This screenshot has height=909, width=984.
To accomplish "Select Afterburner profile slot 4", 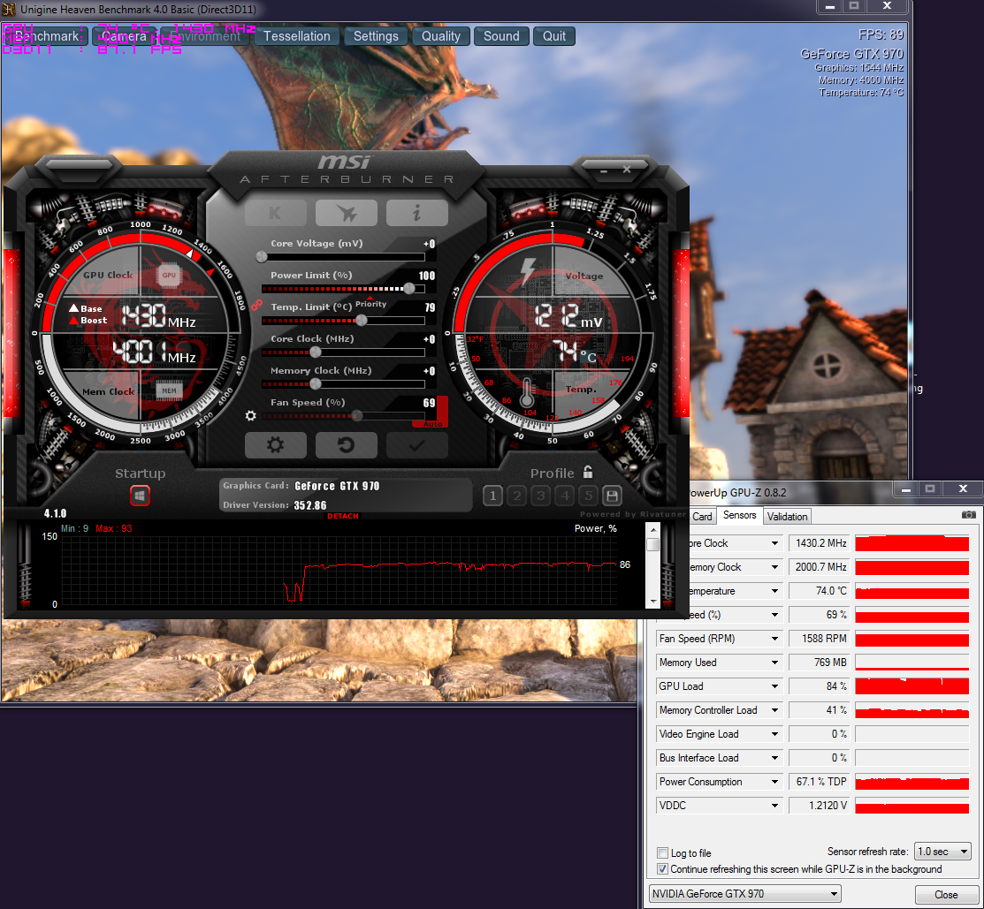I will click(565, 496).
